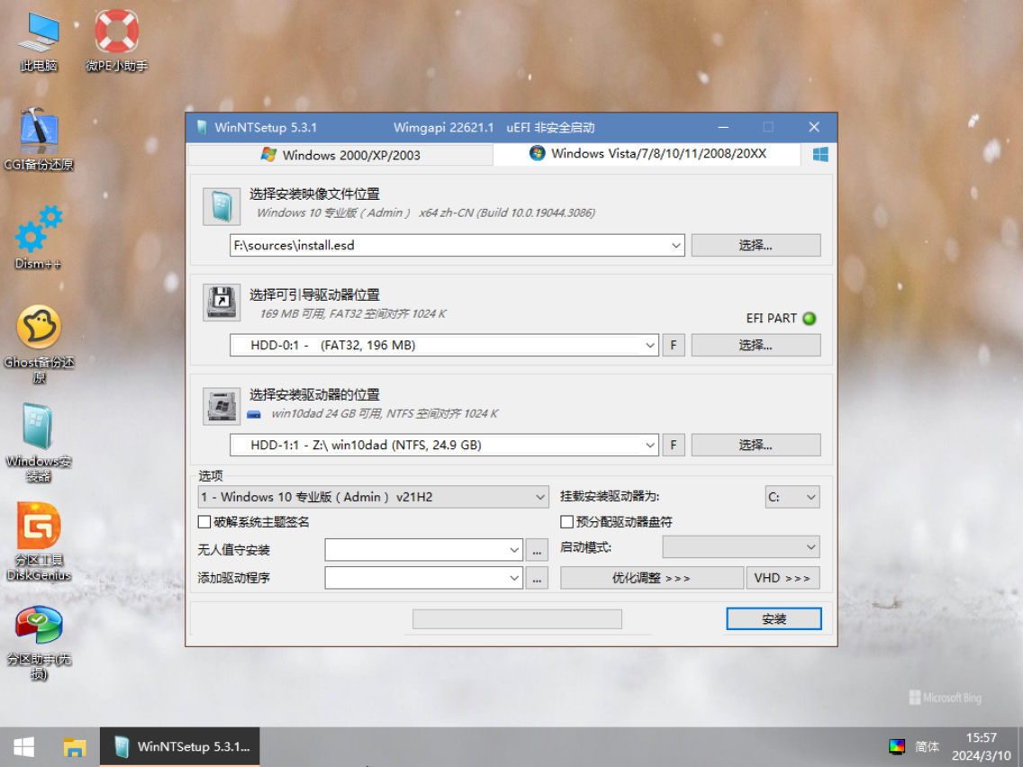Open the CGI备份还原 desktop shortcut
The image size is (1023, 767).
click(x=39, y=140)
